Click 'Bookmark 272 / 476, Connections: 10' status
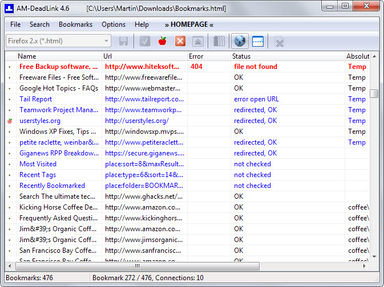Image resolution: width=384 pixels, height=287 pixels. (x=148, y=278)
